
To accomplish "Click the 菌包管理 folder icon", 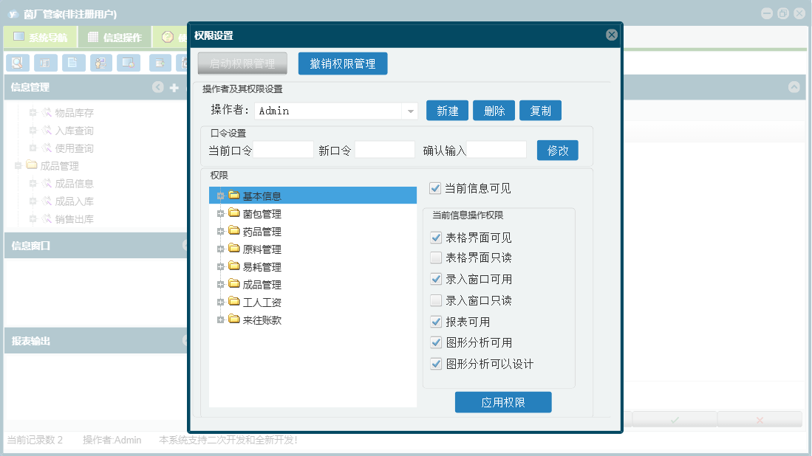I will (234, 213).
